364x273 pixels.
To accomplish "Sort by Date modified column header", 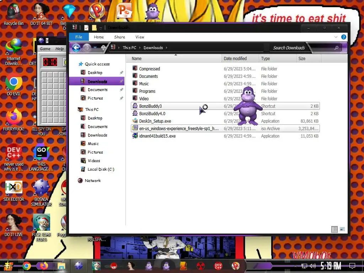I will click(x=240, y=59).
